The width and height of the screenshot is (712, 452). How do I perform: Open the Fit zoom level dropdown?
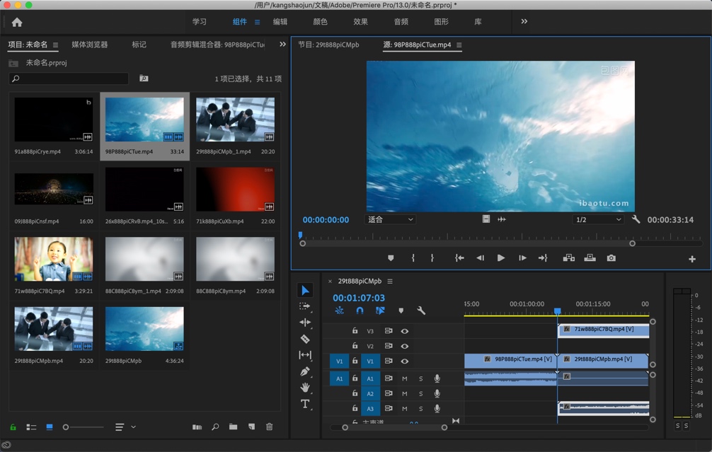click(390, 219)
